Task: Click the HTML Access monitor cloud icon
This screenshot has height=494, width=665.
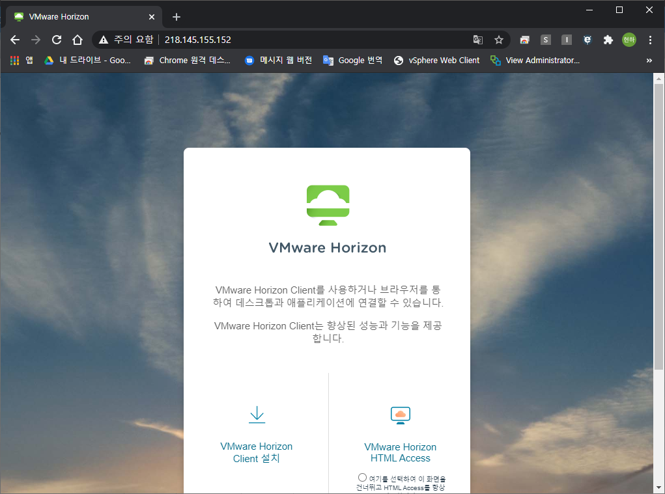Action: (401, 415)
